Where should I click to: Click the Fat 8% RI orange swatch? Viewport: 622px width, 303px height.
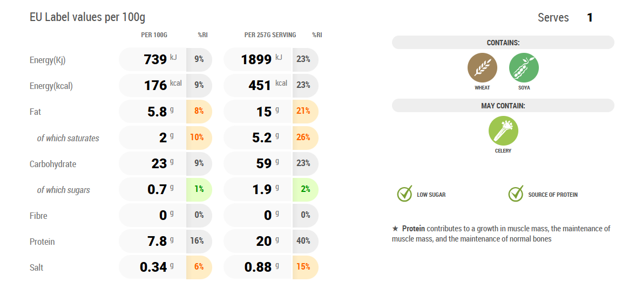click(x=199, y=111)
